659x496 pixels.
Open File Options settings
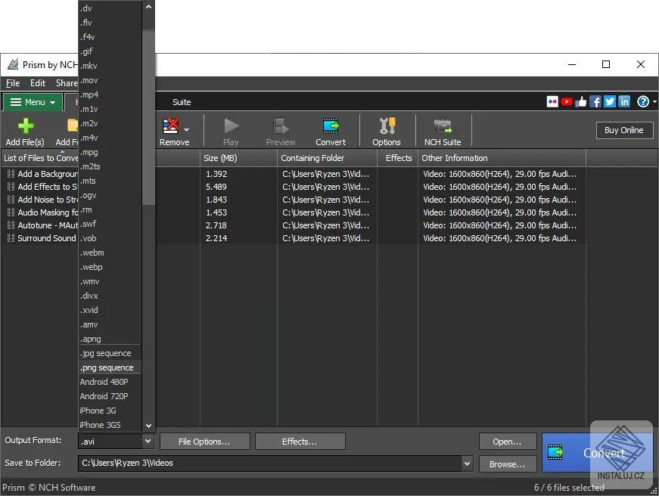click(204, 441)
